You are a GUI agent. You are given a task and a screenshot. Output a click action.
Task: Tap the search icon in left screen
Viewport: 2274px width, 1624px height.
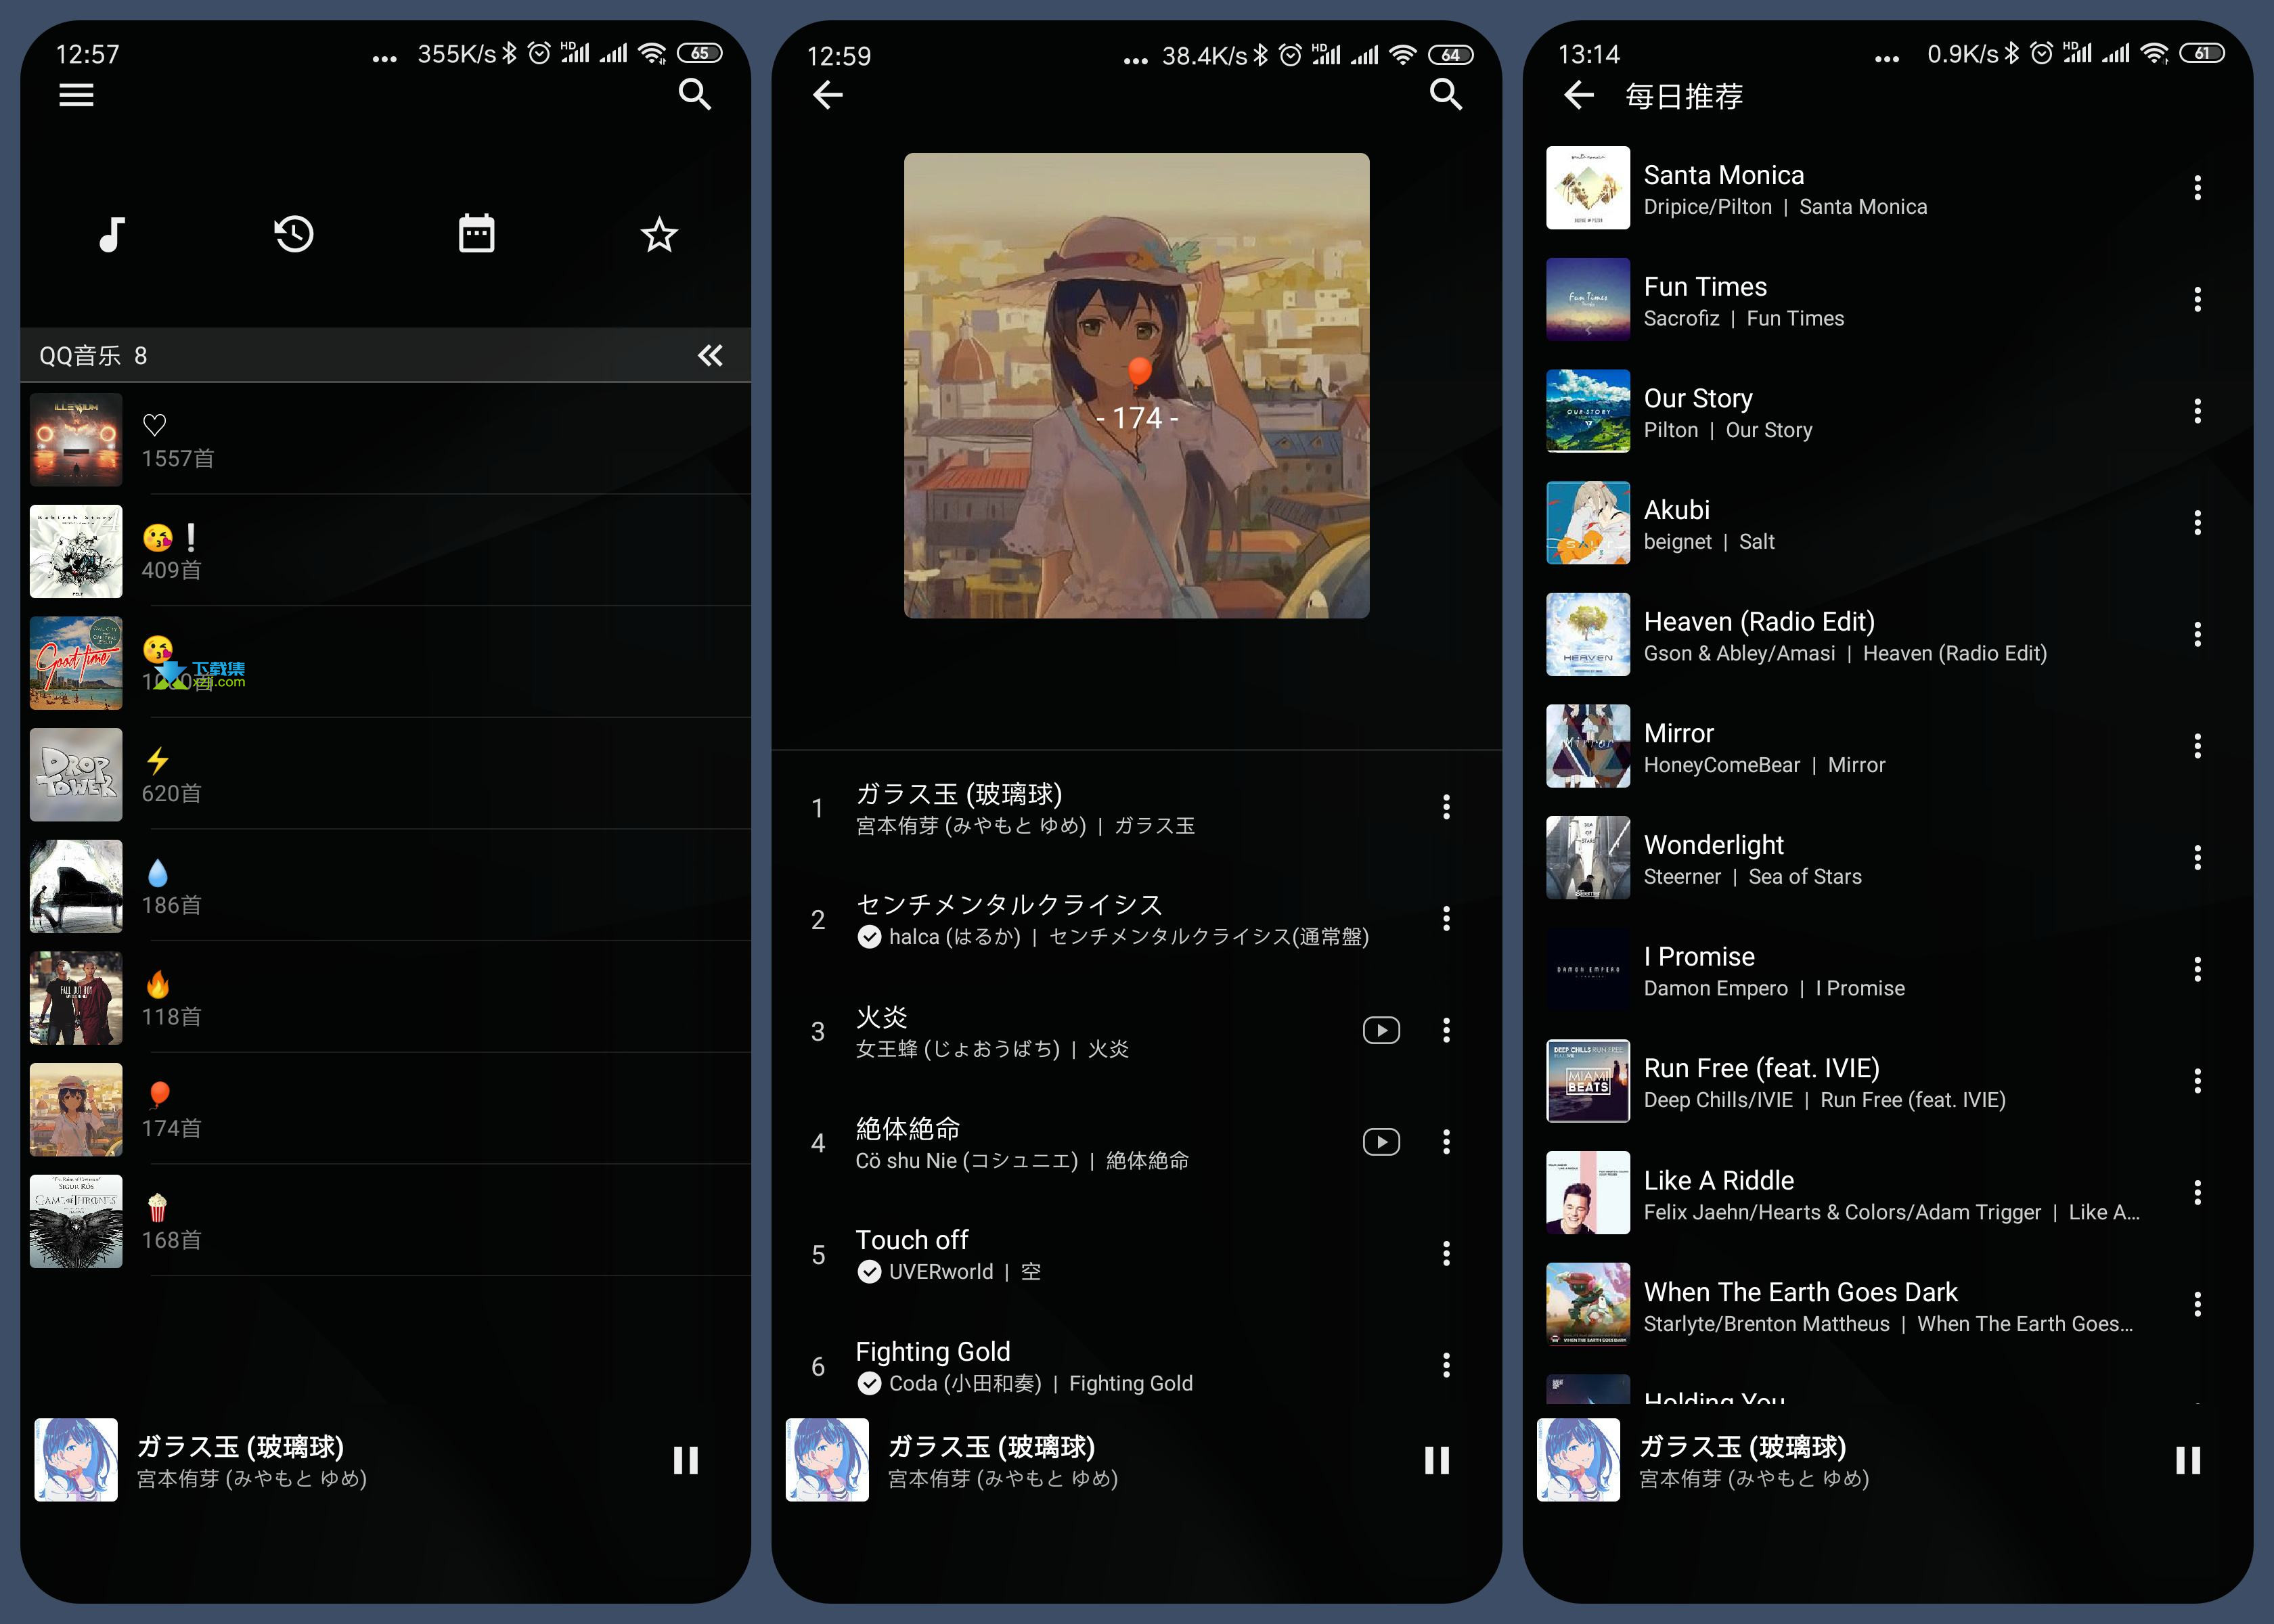pos(695,95)
